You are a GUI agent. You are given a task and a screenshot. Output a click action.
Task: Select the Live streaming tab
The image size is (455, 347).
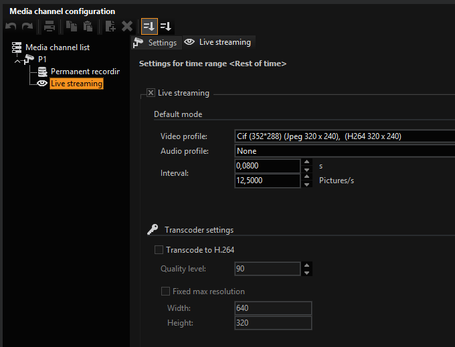tap(218, 42)
